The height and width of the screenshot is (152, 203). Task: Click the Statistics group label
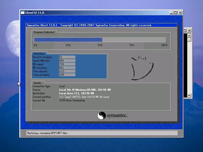(x=39, y=54)
